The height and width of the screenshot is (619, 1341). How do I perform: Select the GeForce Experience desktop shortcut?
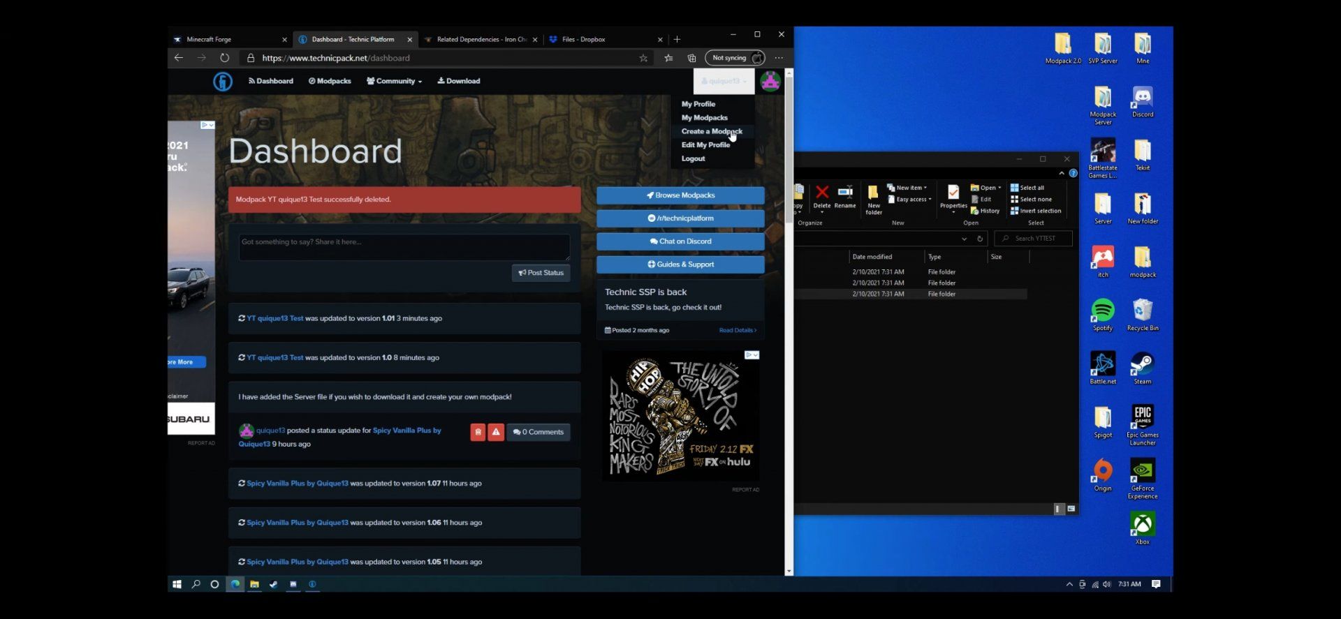[1143, 479]
